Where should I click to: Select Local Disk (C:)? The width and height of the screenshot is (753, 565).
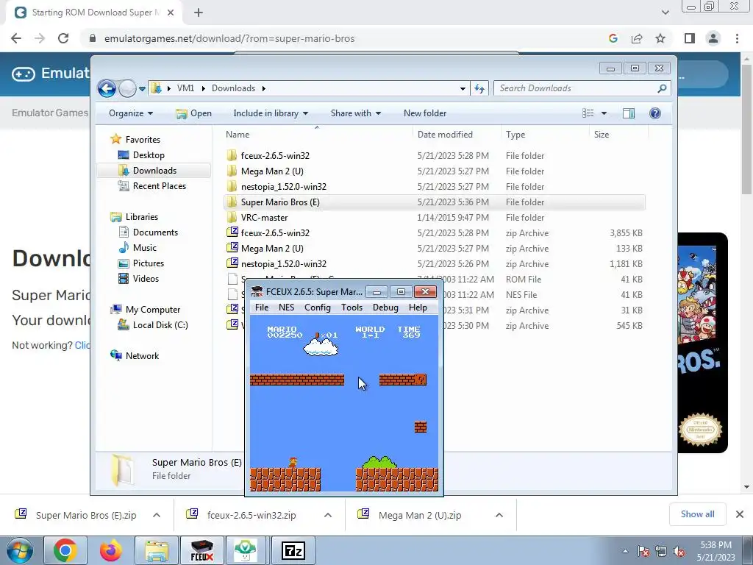coord(160,325)
